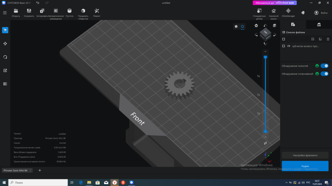Run Автоматическое размещение auto layout
332x186 pixels.
tap(56, 14)
